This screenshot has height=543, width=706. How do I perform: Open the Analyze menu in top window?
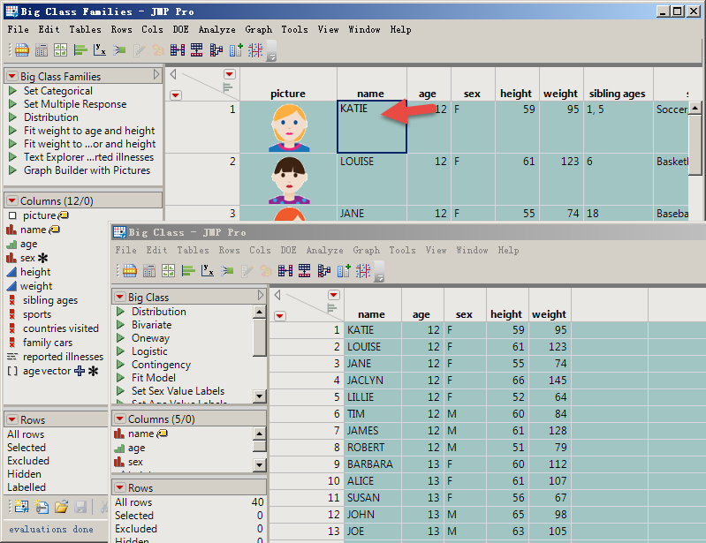coord(216,29)
